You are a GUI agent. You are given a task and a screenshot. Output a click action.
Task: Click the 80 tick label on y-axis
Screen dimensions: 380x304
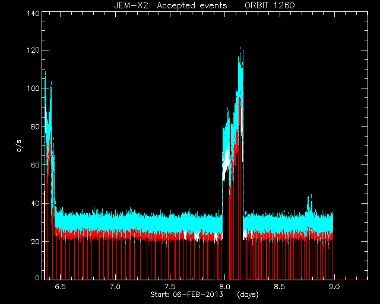click(x=35, y=126)
